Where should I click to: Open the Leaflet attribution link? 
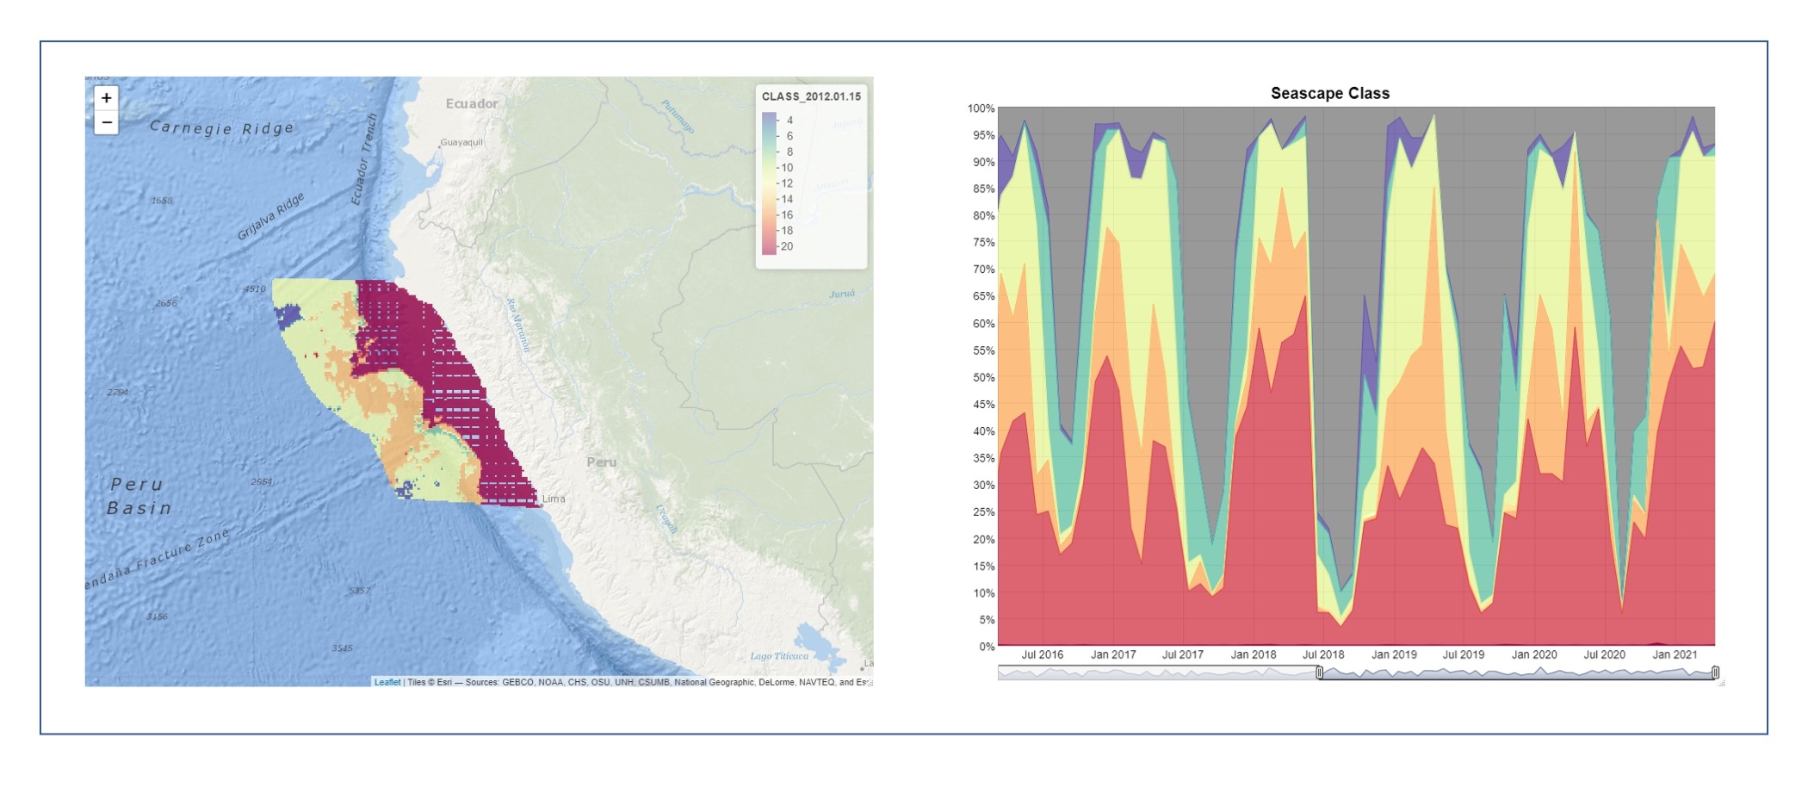click(387, 682)
